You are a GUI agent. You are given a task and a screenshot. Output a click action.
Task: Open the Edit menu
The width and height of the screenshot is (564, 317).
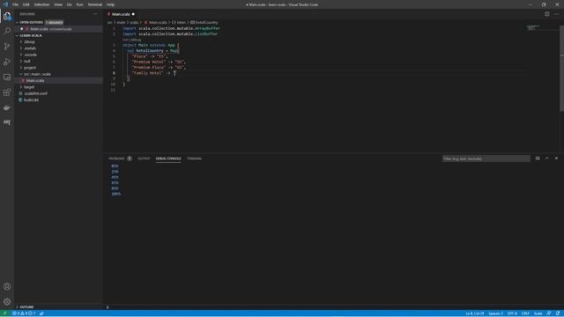[26, 4]
